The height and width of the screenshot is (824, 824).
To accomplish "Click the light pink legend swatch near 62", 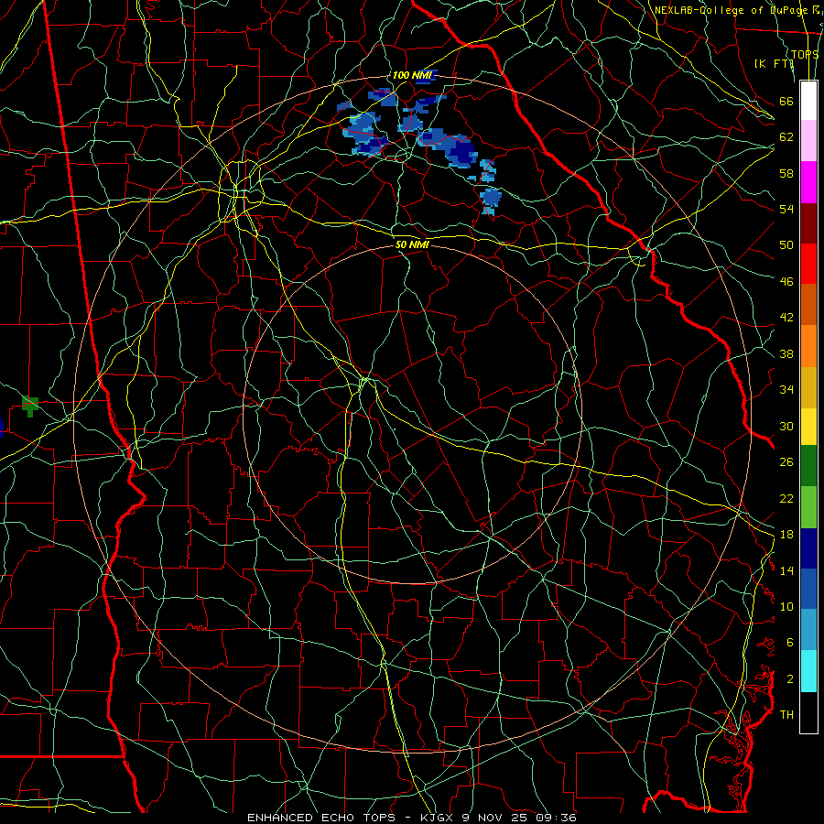I will point(808,140).
